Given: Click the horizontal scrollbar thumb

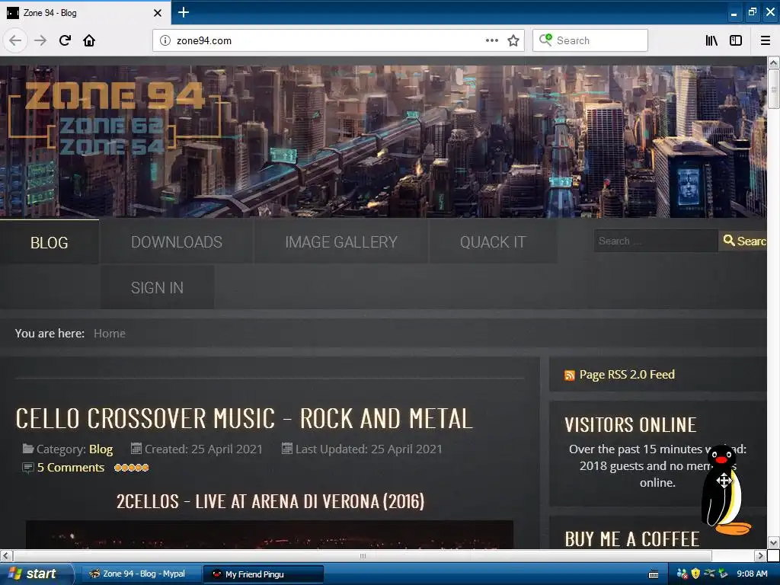Looking at the screenshot, I should 362,555.
